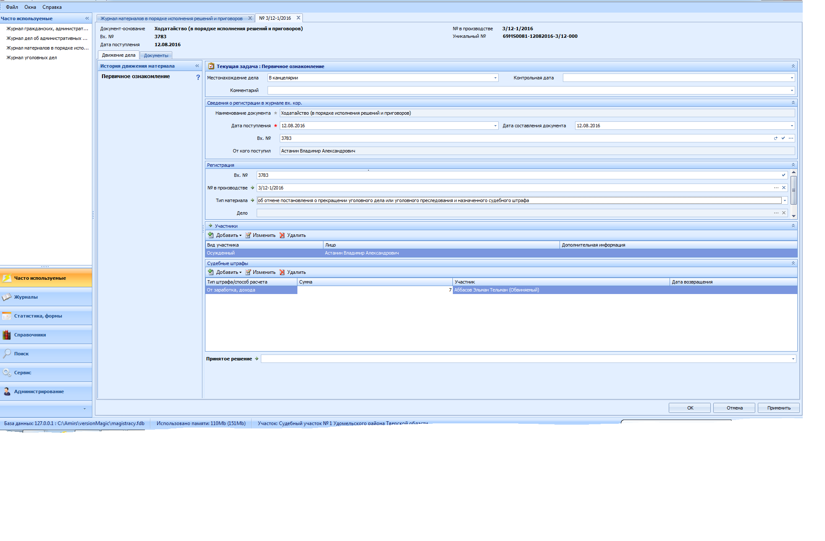The width and height of the screenshot is (825, 541).
Task: Collapse the Часто используемые sidebar panel
Action: coord(87,18)
